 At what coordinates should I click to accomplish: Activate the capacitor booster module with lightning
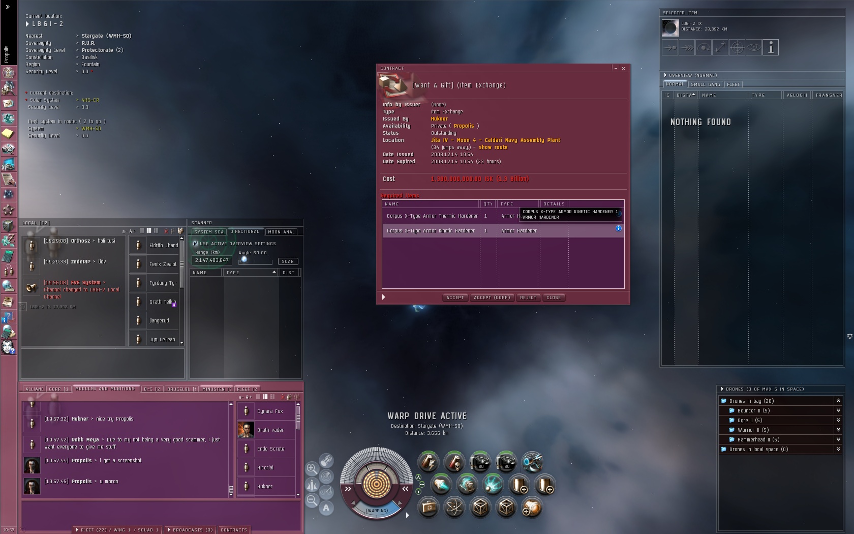428,462
